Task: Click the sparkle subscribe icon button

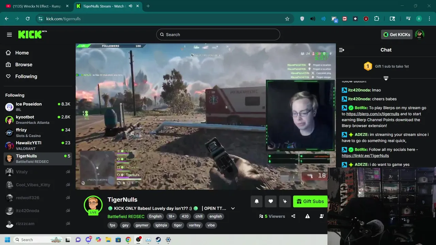Action: click(285, 201)
